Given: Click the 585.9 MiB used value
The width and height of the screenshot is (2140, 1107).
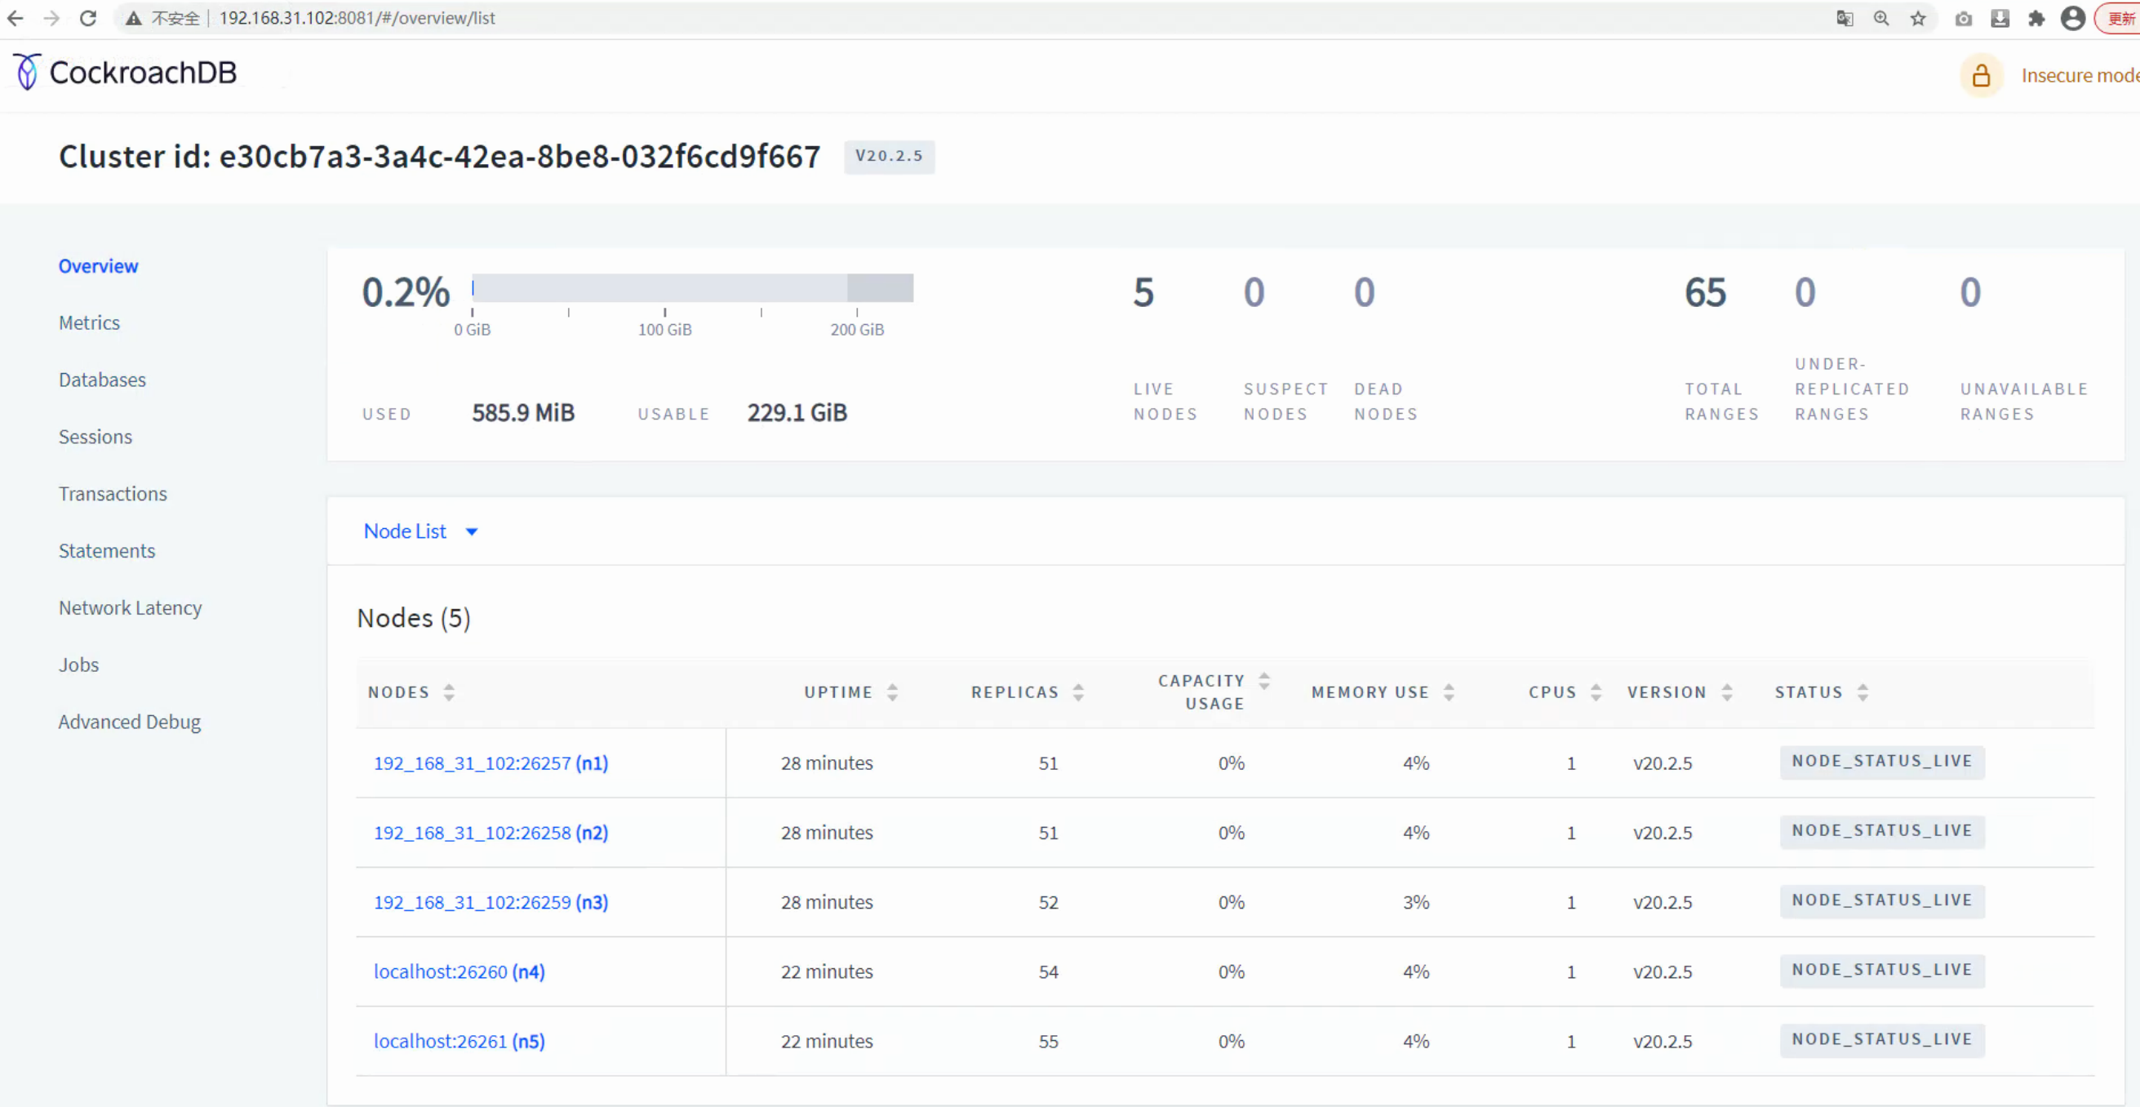Looking at the screenshot, I should click(x=523, y=413).
